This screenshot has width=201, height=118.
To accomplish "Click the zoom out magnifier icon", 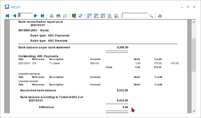I will 110,16.
